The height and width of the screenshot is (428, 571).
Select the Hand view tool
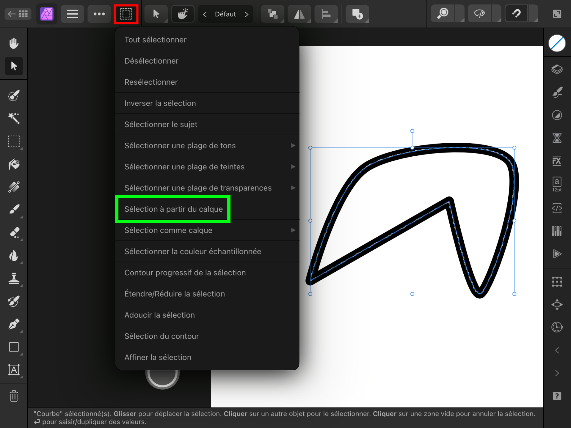(14, 43)
